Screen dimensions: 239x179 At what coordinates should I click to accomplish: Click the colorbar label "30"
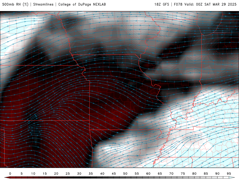click(79, 174)
